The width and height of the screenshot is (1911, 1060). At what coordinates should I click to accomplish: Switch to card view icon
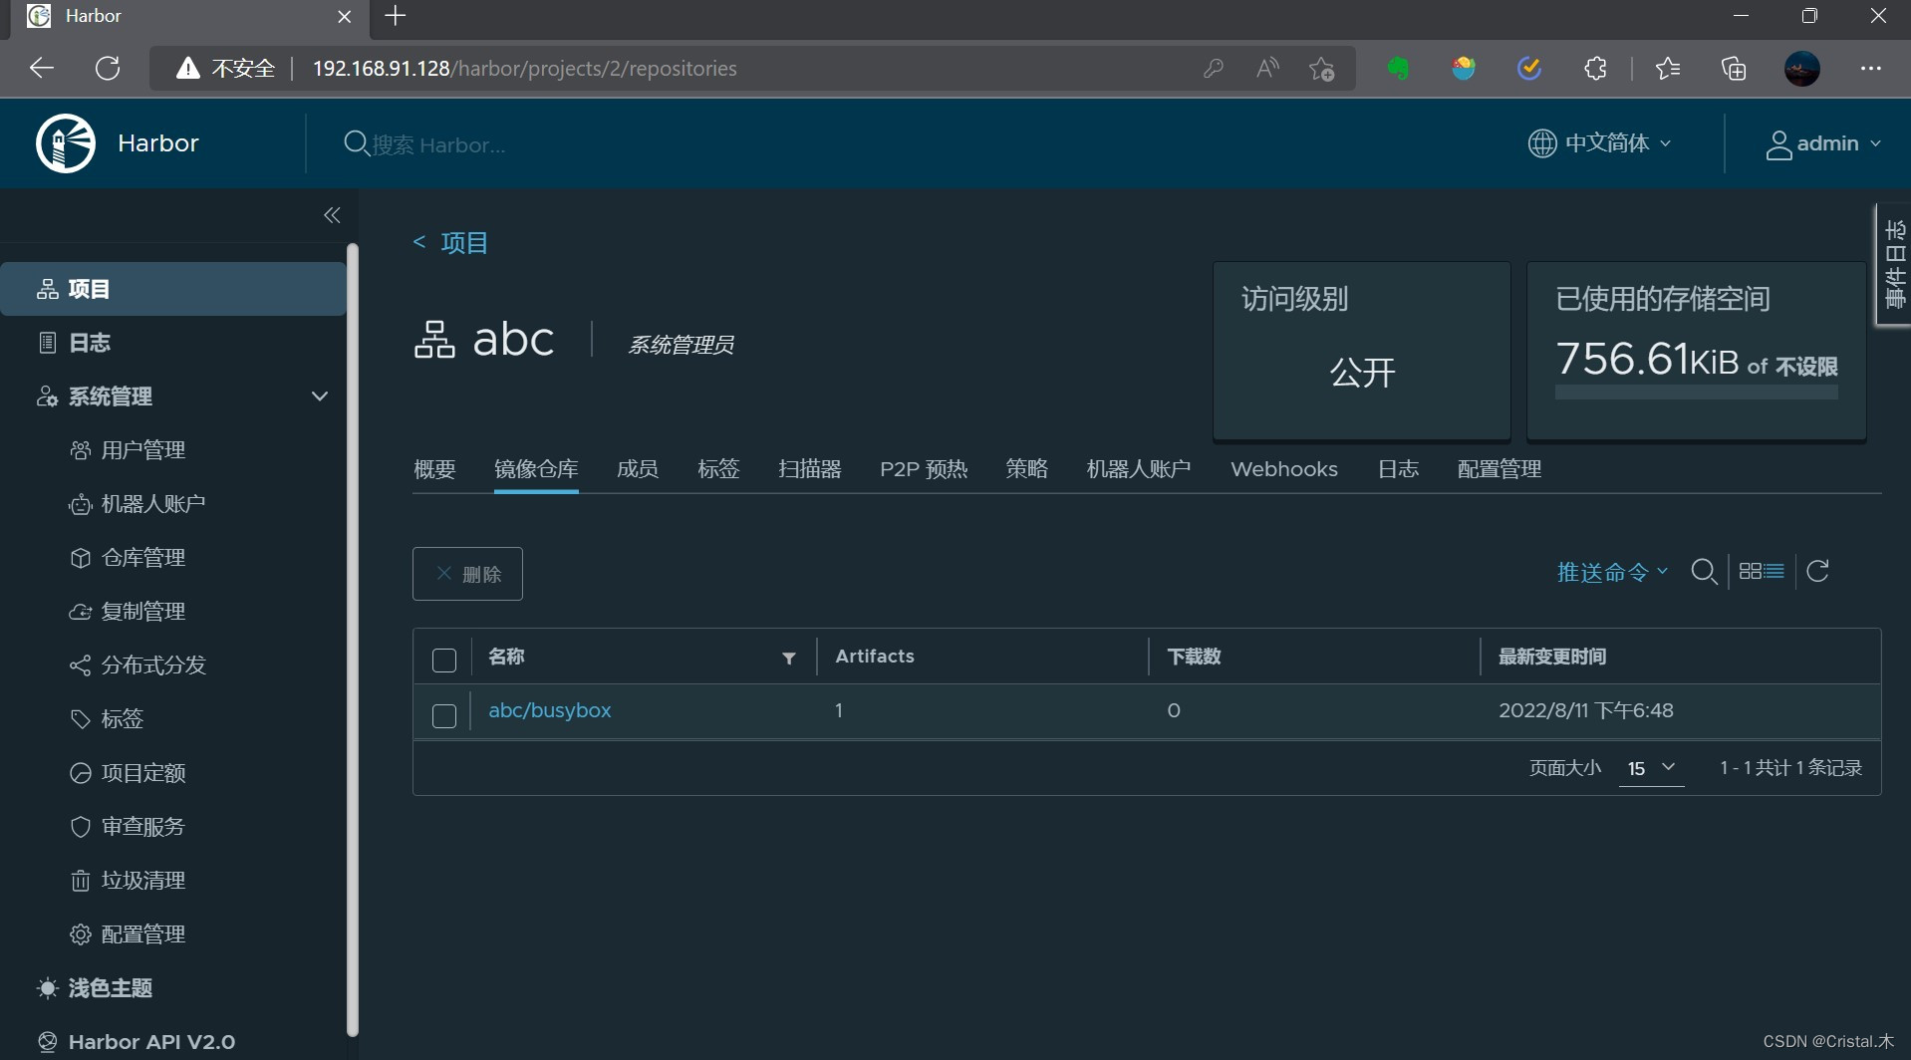tap(1750, 571)
